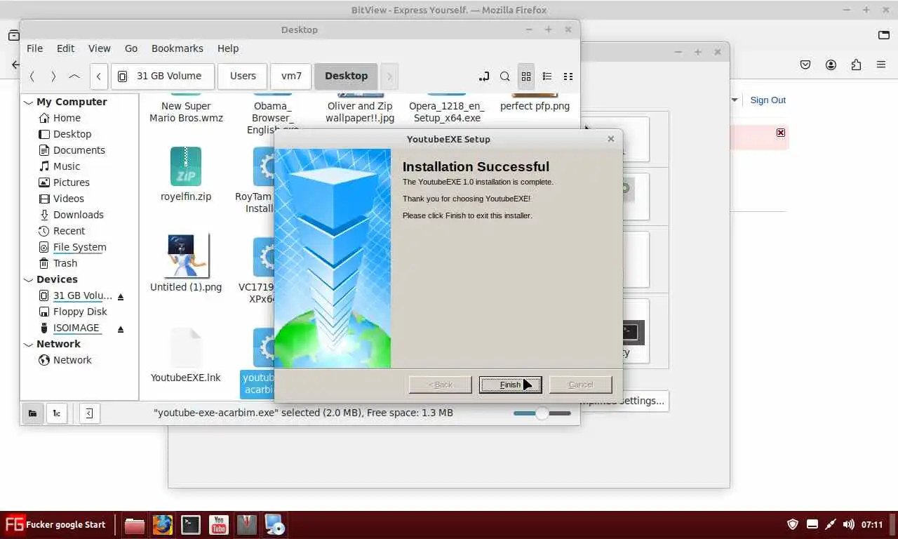Click Finish in the YoutubeEXE Setup dialog

(510, 385)
